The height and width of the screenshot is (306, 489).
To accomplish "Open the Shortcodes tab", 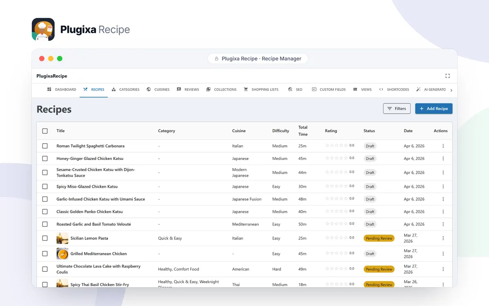I will point(394,89).
